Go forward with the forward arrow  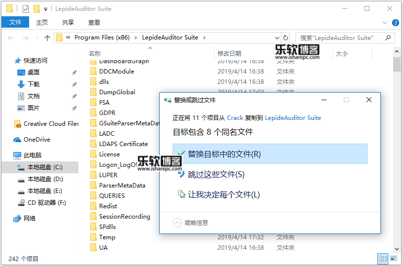tap(26, 38)
